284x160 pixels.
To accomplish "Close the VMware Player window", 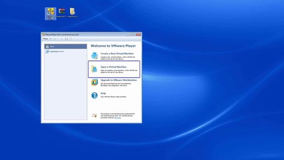I will [138, 35].
